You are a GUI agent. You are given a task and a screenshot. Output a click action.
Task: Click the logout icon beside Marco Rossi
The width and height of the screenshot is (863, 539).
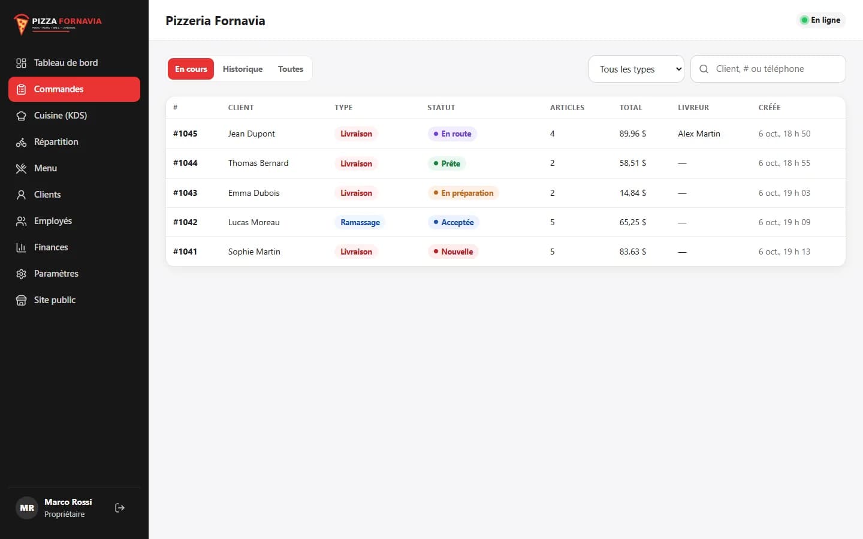(x=120, y=508)
